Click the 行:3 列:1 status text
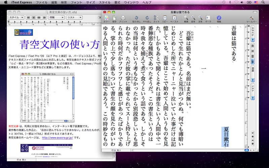This screenshot has width=269, height=168. pyautogui.click(x=116, y=150)
